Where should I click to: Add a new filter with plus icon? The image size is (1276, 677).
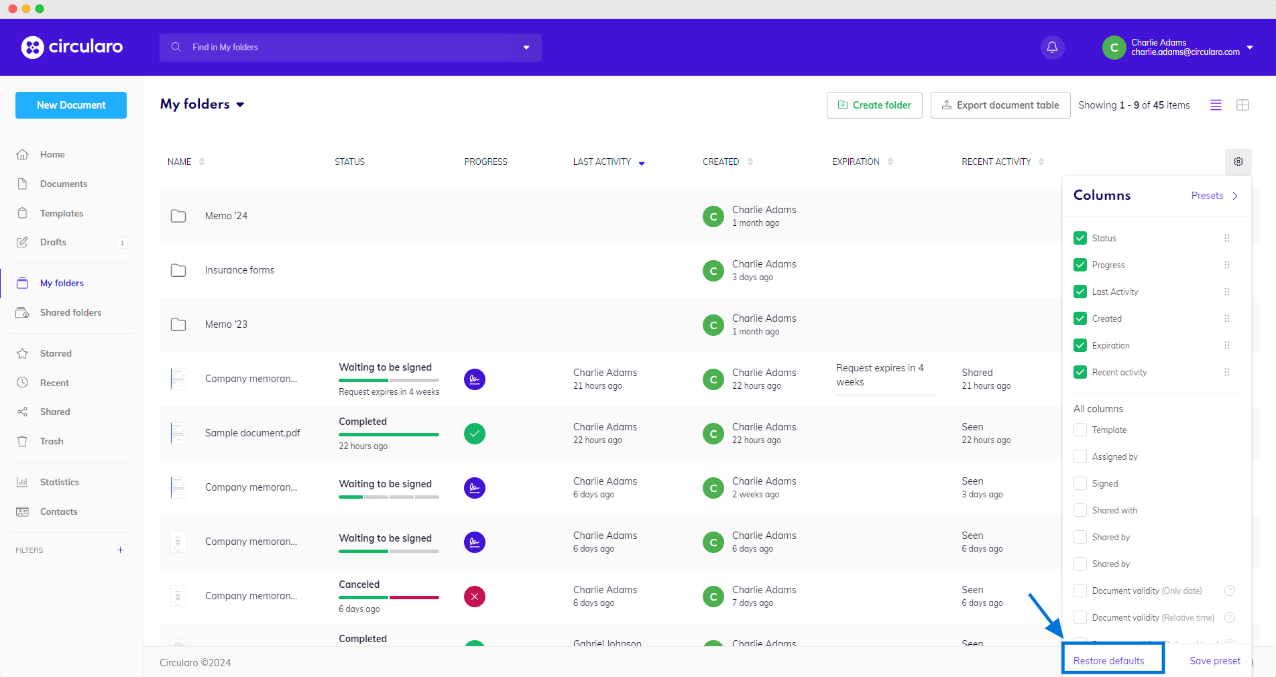tap(120, 550)
